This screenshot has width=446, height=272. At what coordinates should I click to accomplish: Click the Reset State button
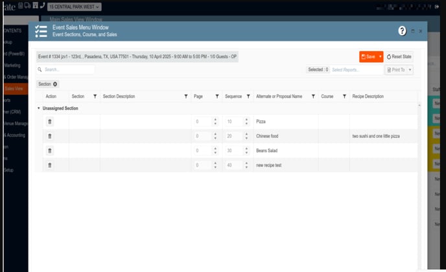399,57
